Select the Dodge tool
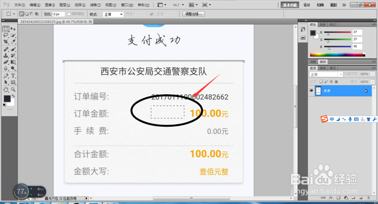The height and width of the screenshot is (204, 378). [x=13, y=68]
